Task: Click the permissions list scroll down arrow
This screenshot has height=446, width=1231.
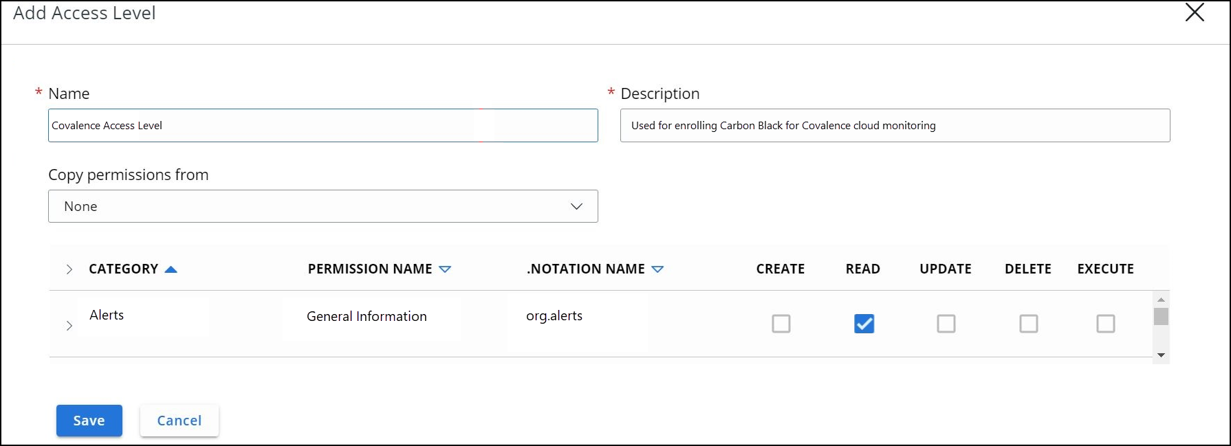Action: tap(1161, 355)
